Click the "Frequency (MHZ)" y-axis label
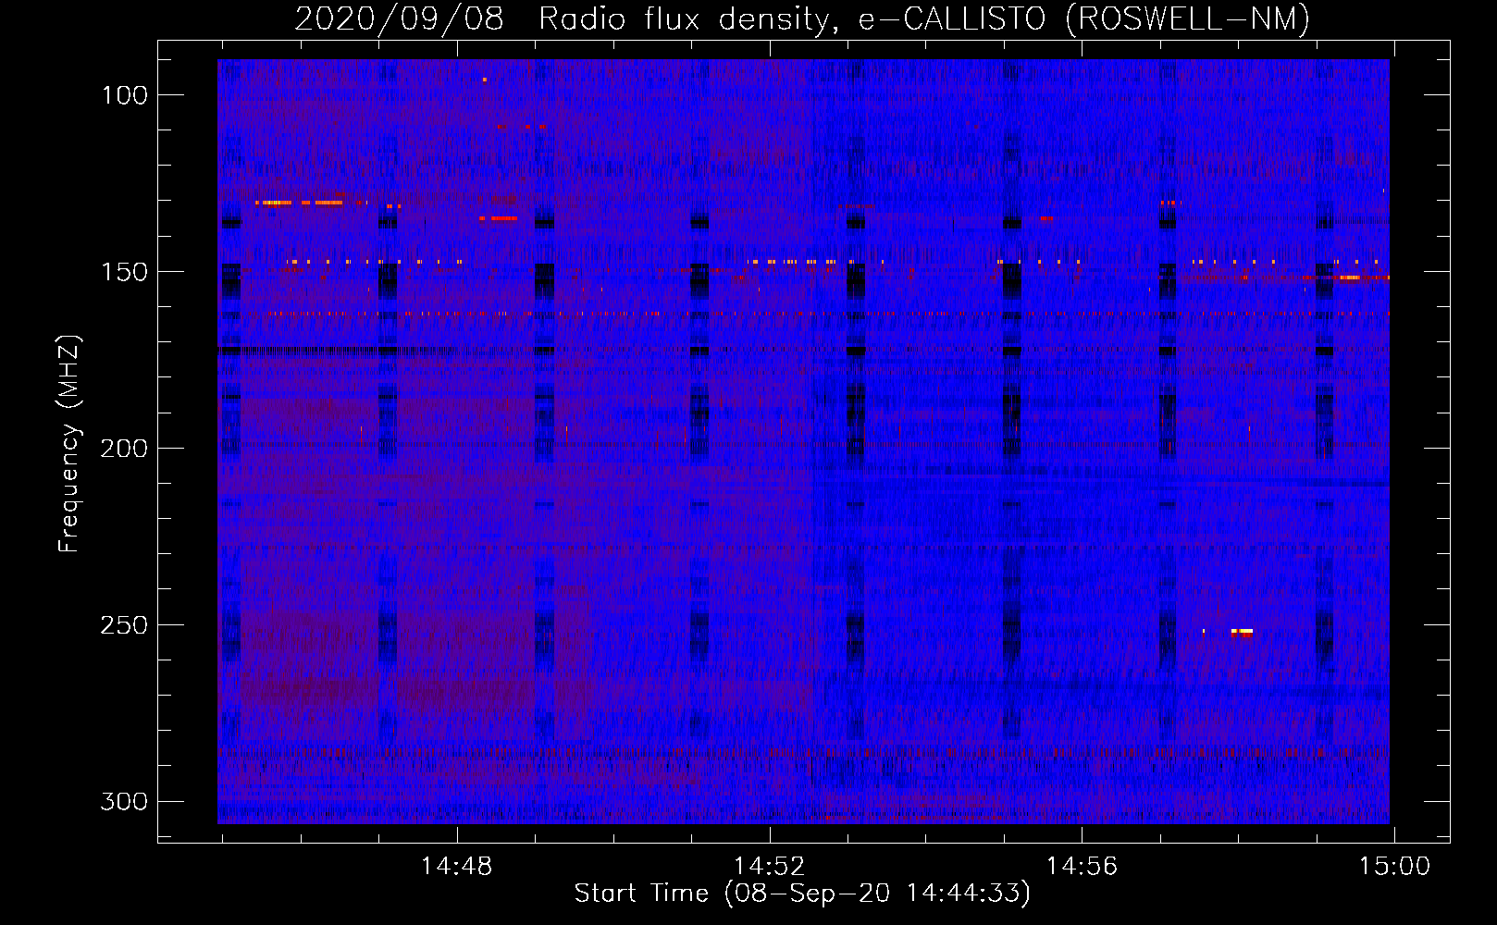Screen dimensions: 1497x925 tap(69, 443)
